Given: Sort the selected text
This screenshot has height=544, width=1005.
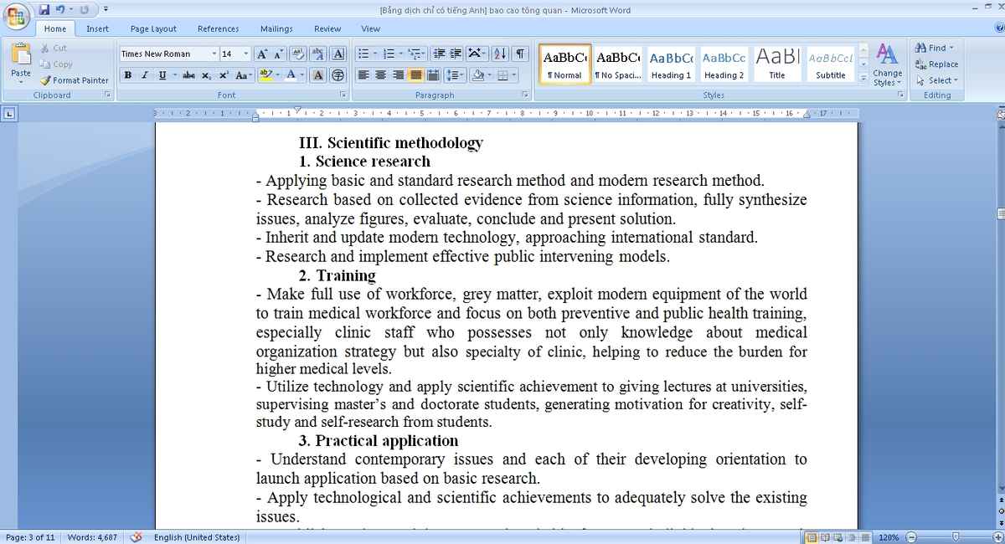Looking at the screenshot, I should [x=500, y=54].
